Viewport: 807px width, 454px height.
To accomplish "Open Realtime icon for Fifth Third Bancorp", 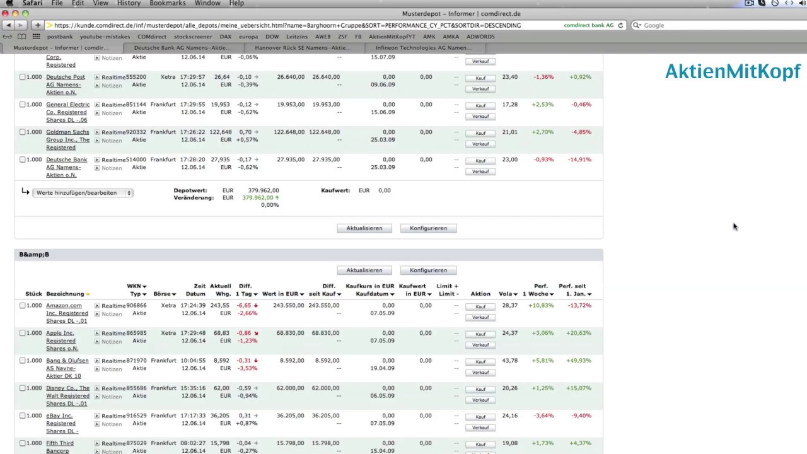I will [97, 444].
